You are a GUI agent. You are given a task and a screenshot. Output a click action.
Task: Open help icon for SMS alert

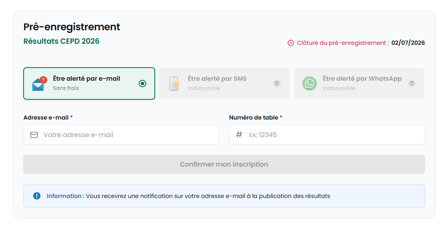coord(277,83)
